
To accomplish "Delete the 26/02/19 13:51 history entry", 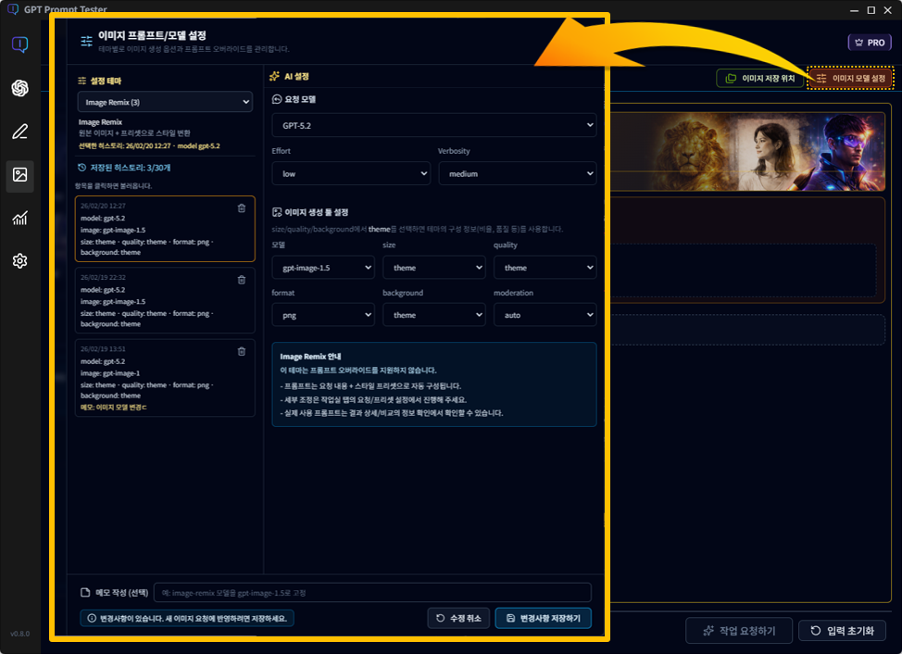I will tap(242, 351).
